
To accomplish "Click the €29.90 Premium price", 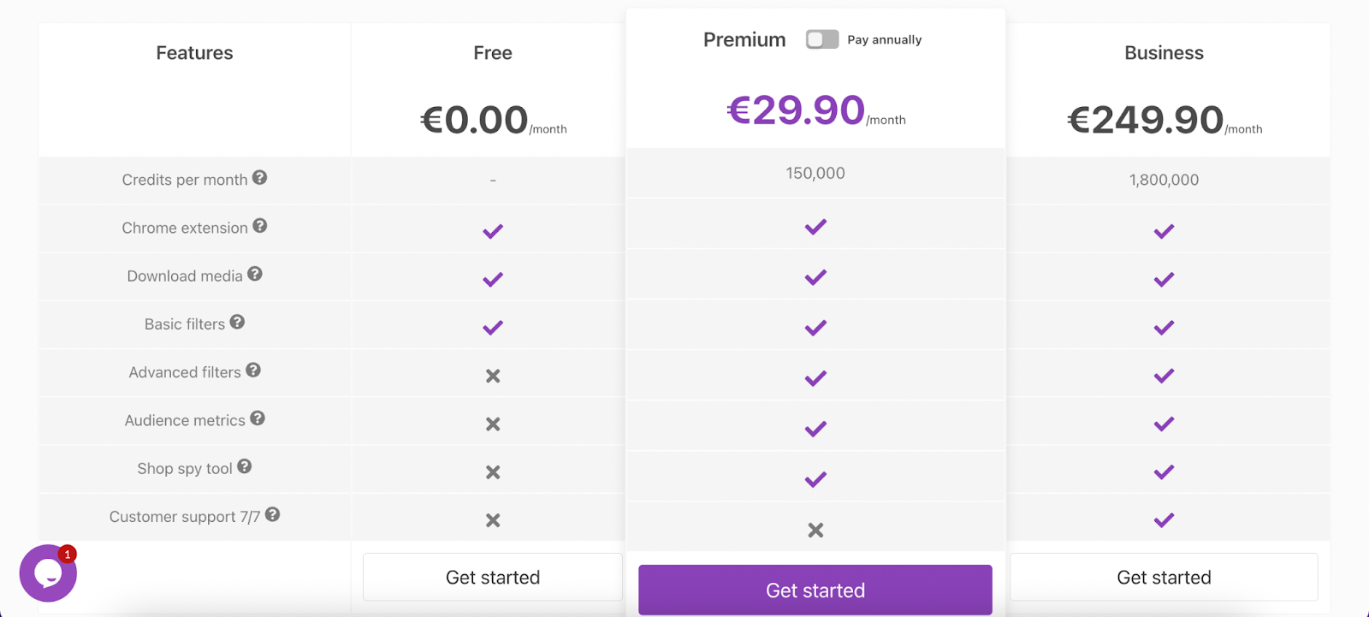I will 796,110.
